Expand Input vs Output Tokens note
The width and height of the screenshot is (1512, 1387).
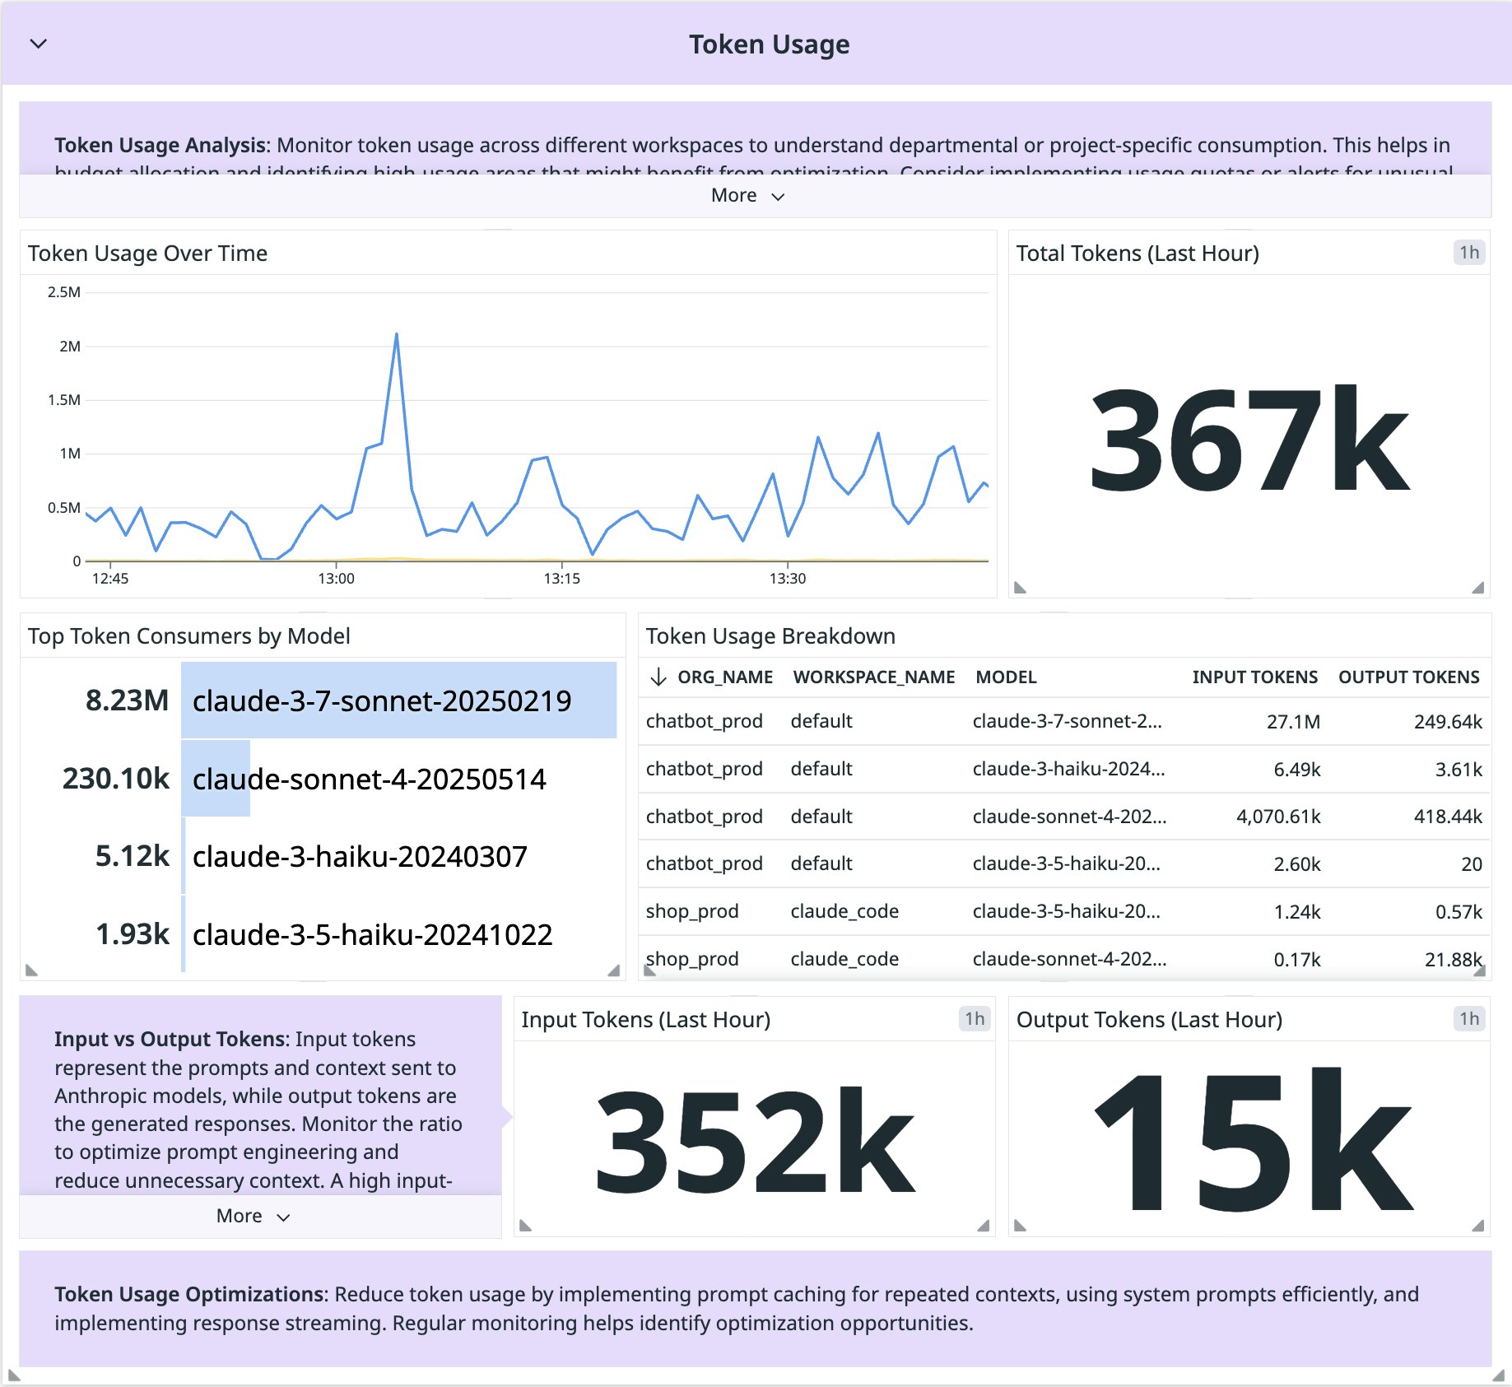coord(253,1216)
